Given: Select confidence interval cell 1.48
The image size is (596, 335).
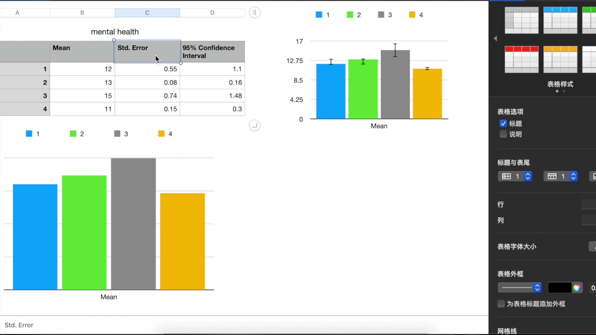Looking at the screenshot, I should 212,96.
